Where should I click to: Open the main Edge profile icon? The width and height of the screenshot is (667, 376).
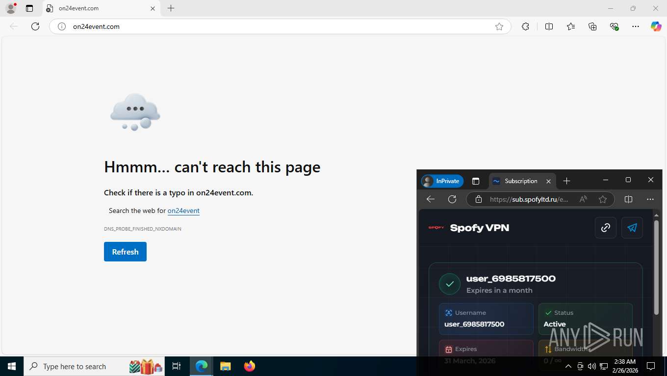coord(11,8)
